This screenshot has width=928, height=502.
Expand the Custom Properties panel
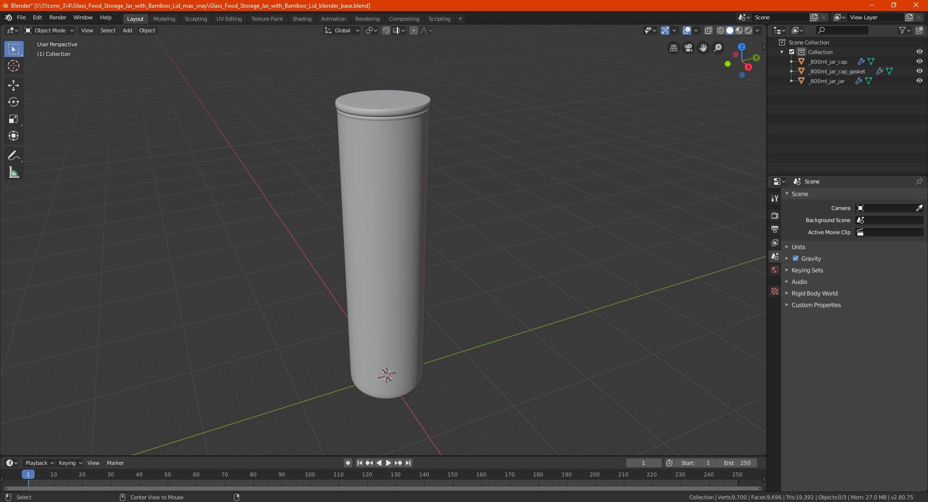816,305
